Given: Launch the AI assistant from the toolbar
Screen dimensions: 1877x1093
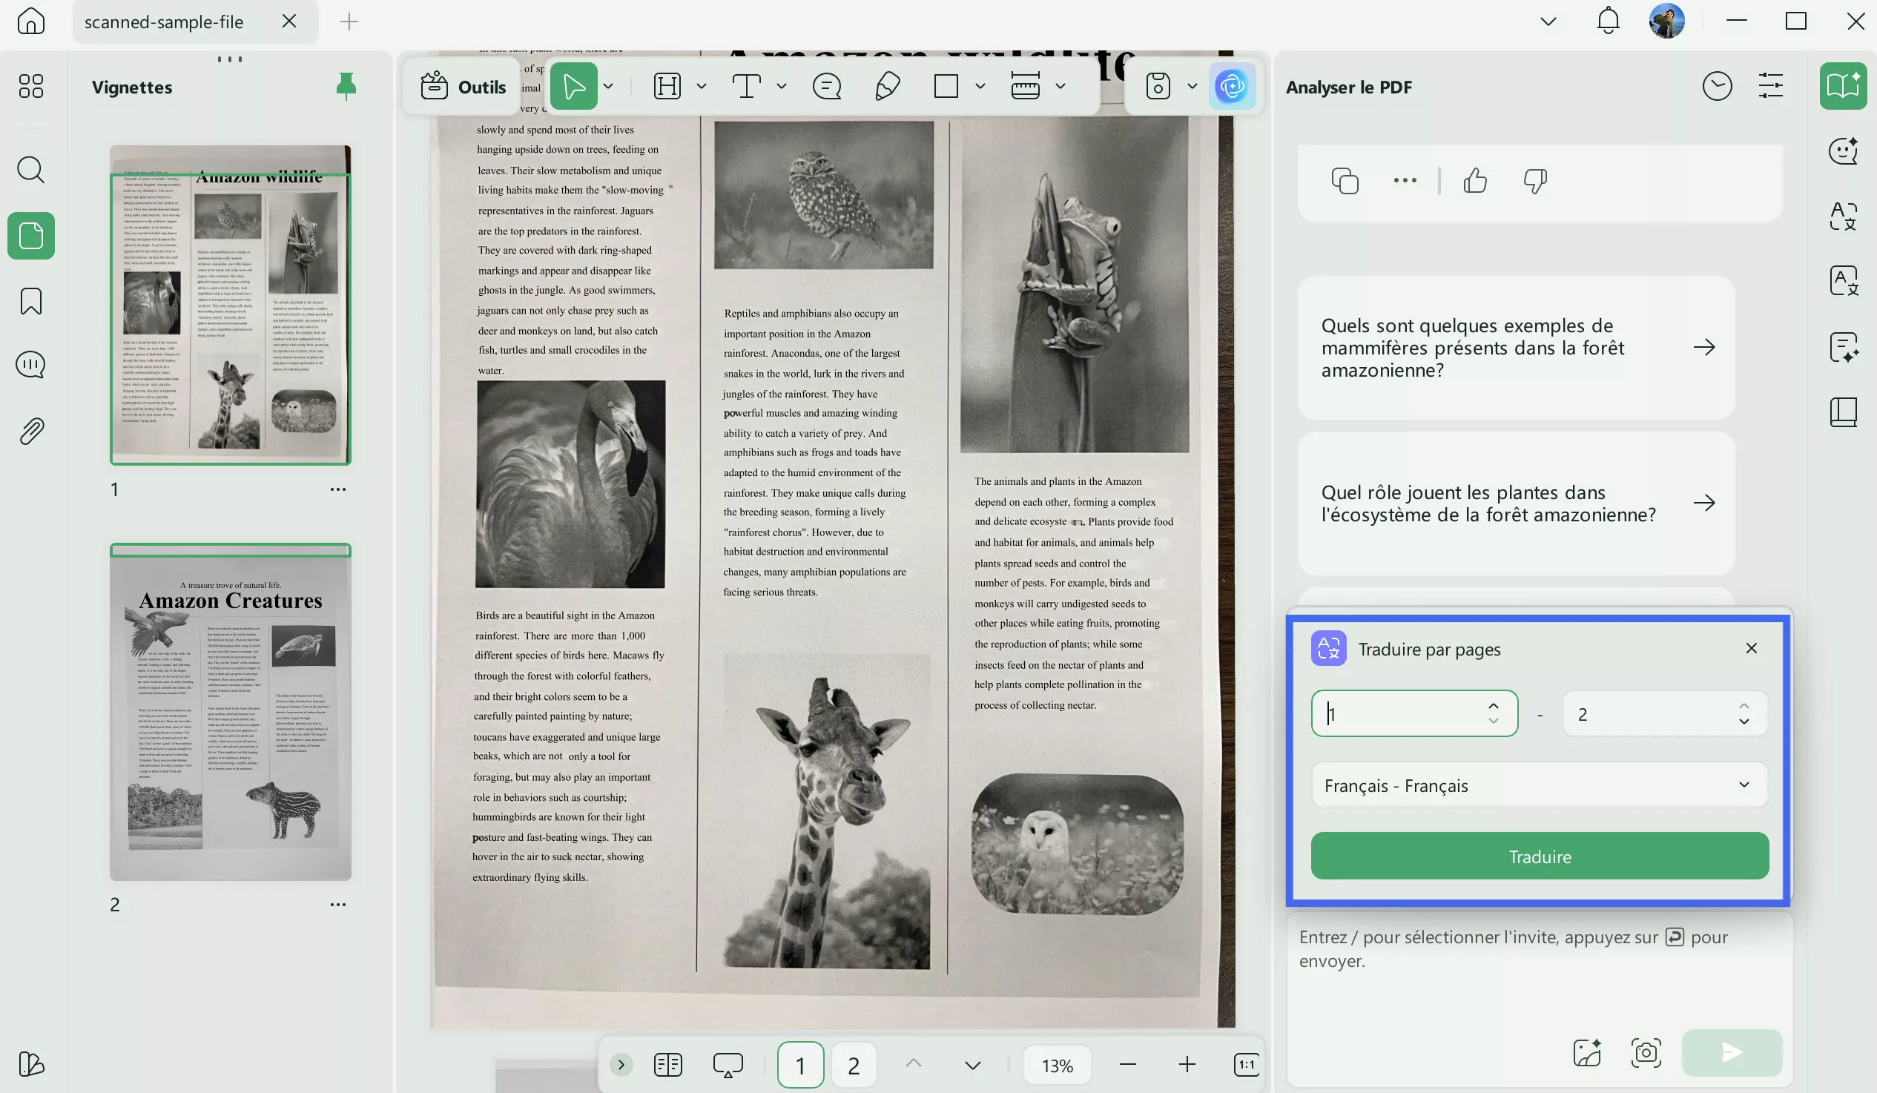Looking at the screenshot, I should tap(1233, 85).
